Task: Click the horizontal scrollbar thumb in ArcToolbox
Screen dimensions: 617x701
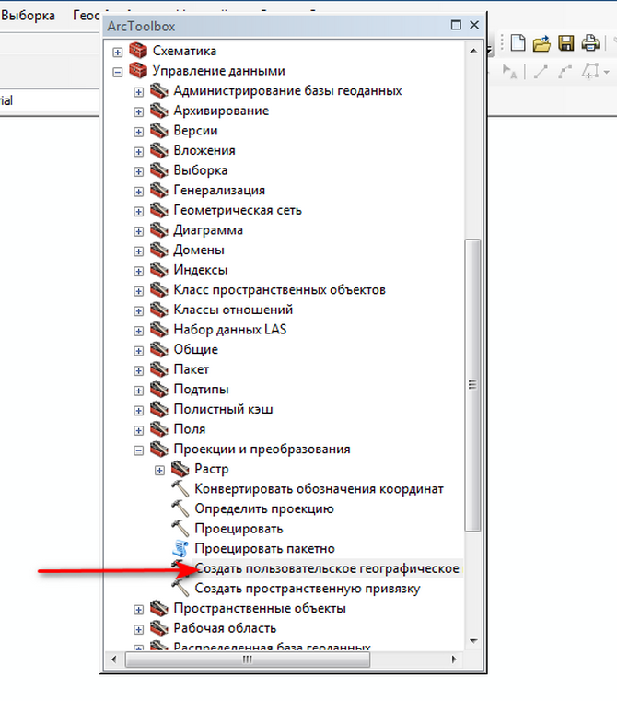Action: (x=248, y=660)
